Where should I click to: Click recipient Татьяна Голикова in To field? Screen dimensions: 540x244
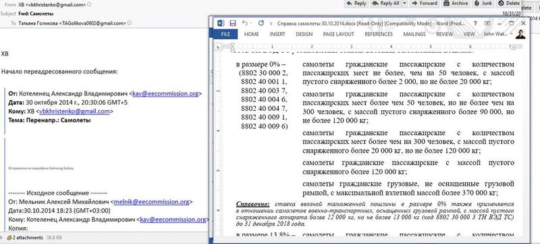click(72, 24)
